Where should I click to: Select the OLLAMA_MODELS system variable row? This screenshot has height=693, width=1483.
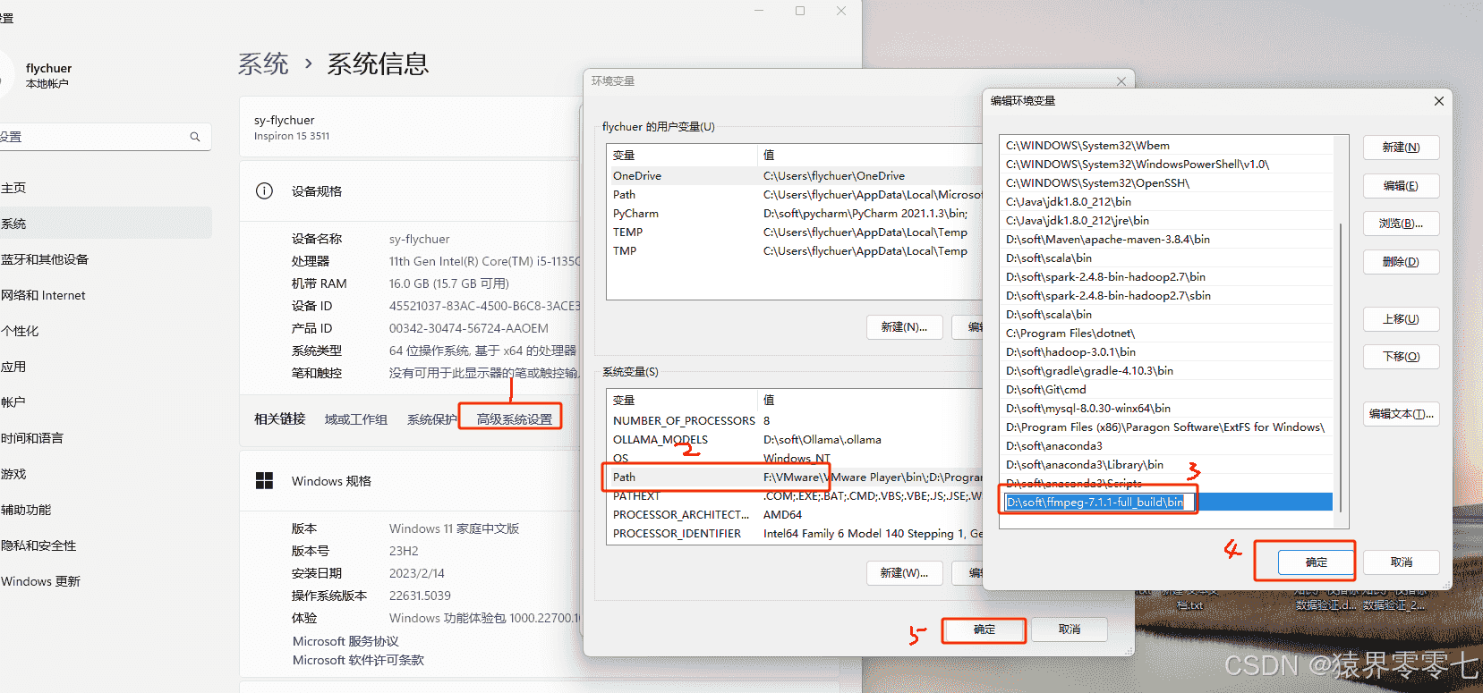(795, 440)
